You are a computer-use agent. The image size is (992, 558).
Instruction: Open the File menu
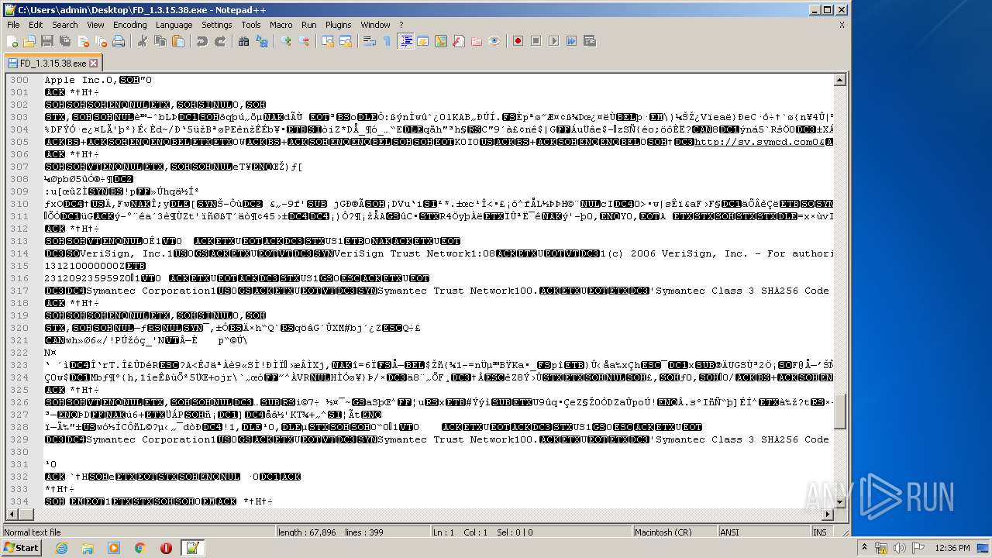[13, 25]
